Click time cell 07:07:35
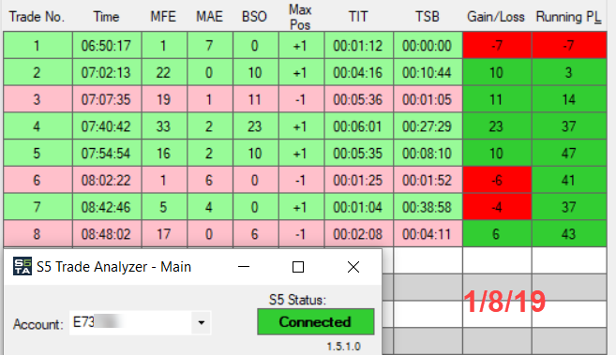The image size is (616, 355). [x=107, y=99]
